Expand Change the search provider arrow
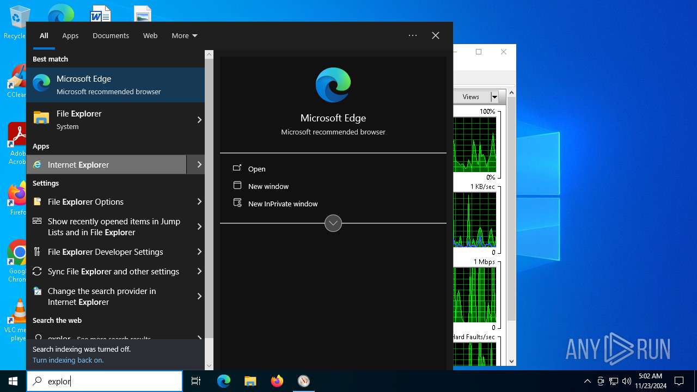This screenshot has height=392, width=697. (199, 296)
